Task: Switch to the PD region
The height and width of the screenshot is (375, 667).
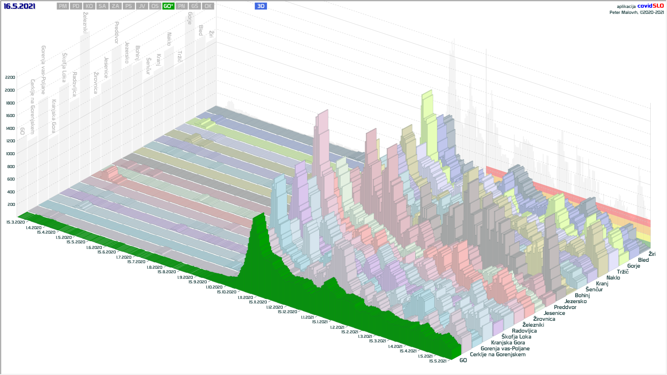Action: (x=76, y=6)
